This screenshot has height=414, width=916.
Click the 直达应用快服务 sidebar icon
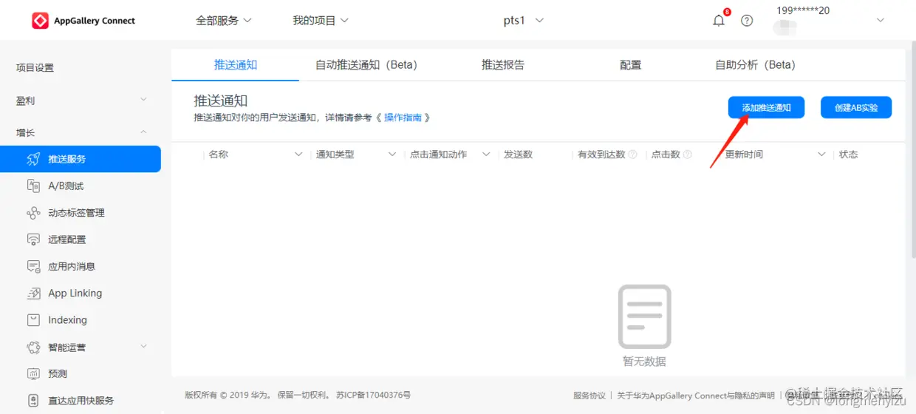tap(33, 401)
